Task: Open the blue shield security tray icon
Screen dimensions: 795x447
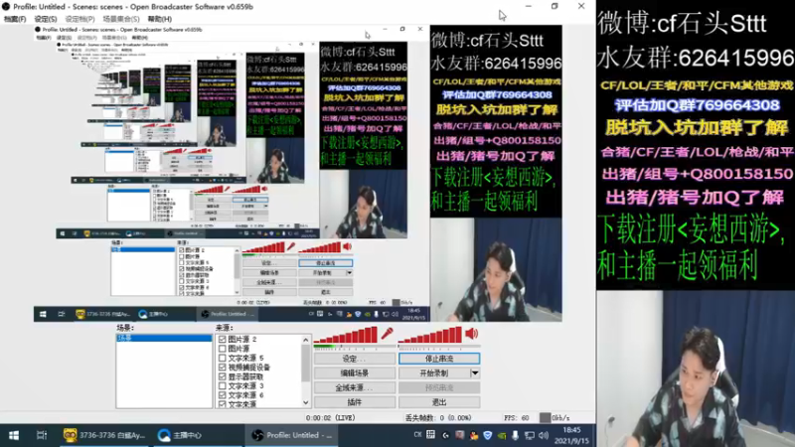Action: tap(487, 435)
